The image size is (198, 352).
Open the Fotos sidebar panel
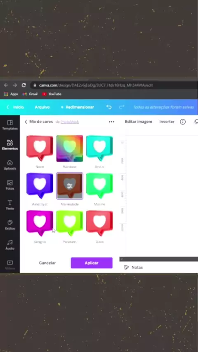coord(10,185)
